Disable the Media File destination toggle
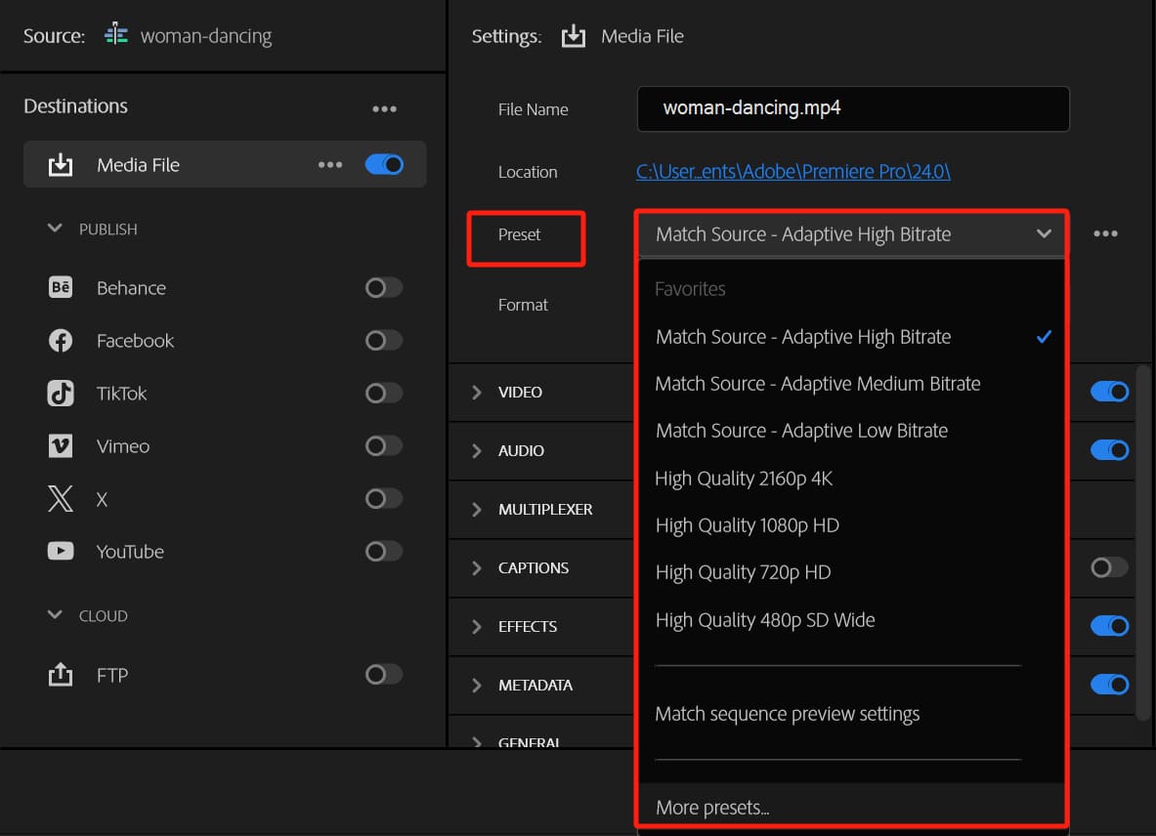The height and width of the screenshot is (836, 1156). click(384, 164)
